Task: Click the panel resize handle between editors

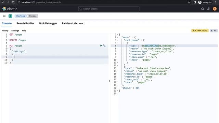Action: click(x=109, y=81)
